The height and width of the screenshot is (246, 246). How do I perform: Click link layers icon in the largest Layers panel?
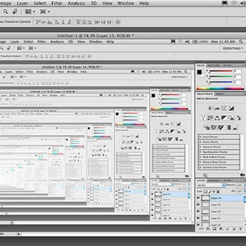coord(201,229)
